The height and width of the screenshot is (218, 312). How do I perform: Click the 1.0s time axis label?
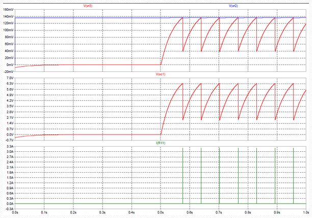tap(306, 212)
